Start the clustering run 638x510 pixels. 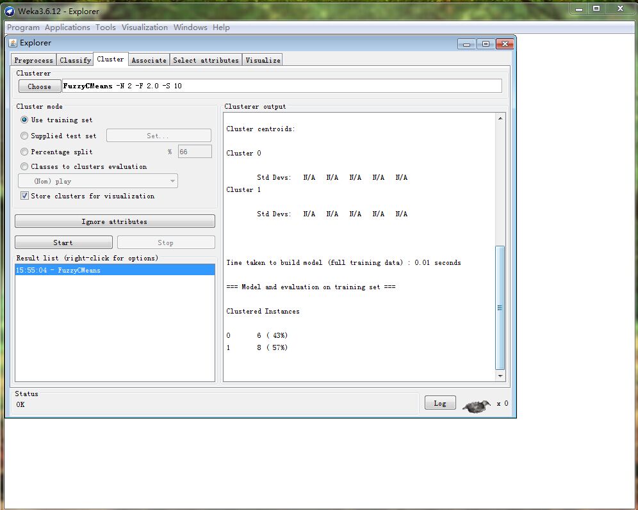pyautogui.click(x=63, y=243)
